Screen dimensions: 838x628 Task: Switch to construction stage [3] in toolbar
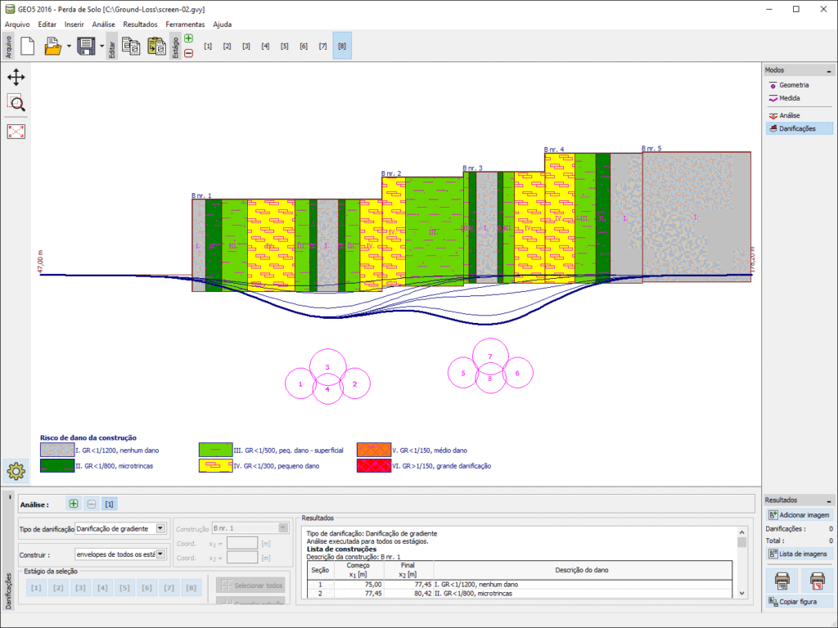(246, 46)
